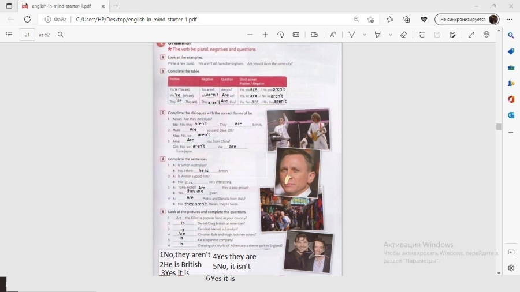Open a new browser tab
Screen dimensions: 520x292
(x=116, y=6)
